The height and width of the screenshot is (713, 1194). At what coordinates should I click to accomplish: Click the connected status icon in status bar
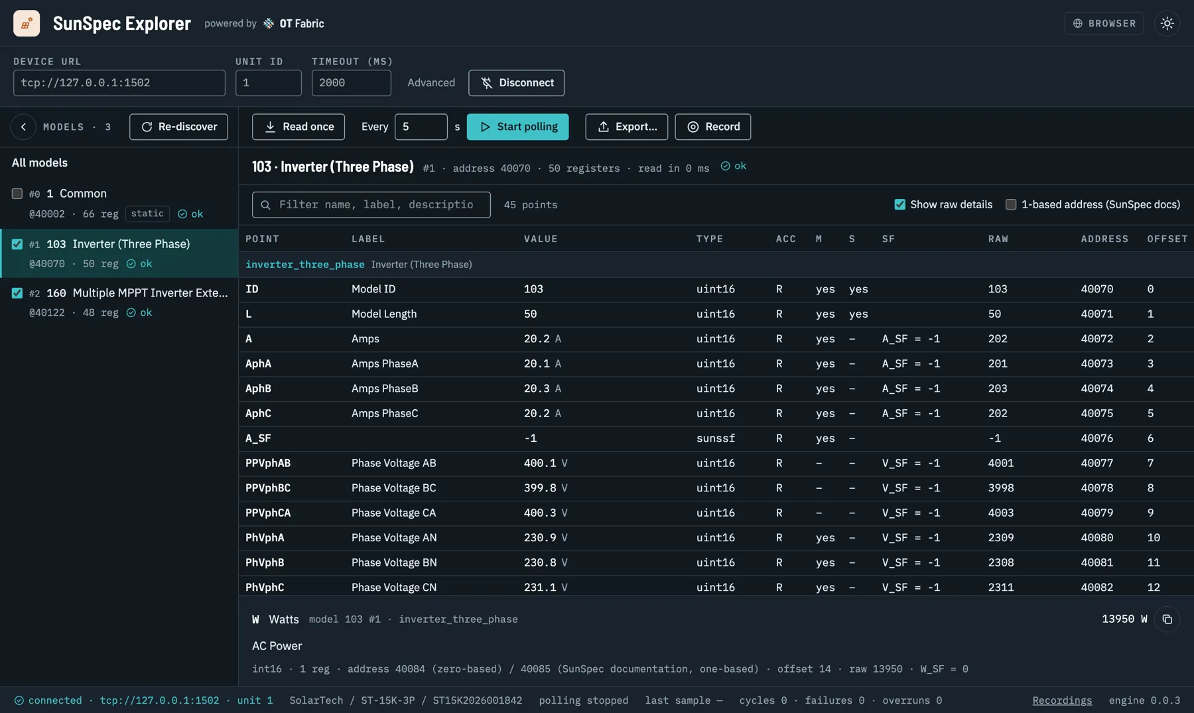[19, 700]
